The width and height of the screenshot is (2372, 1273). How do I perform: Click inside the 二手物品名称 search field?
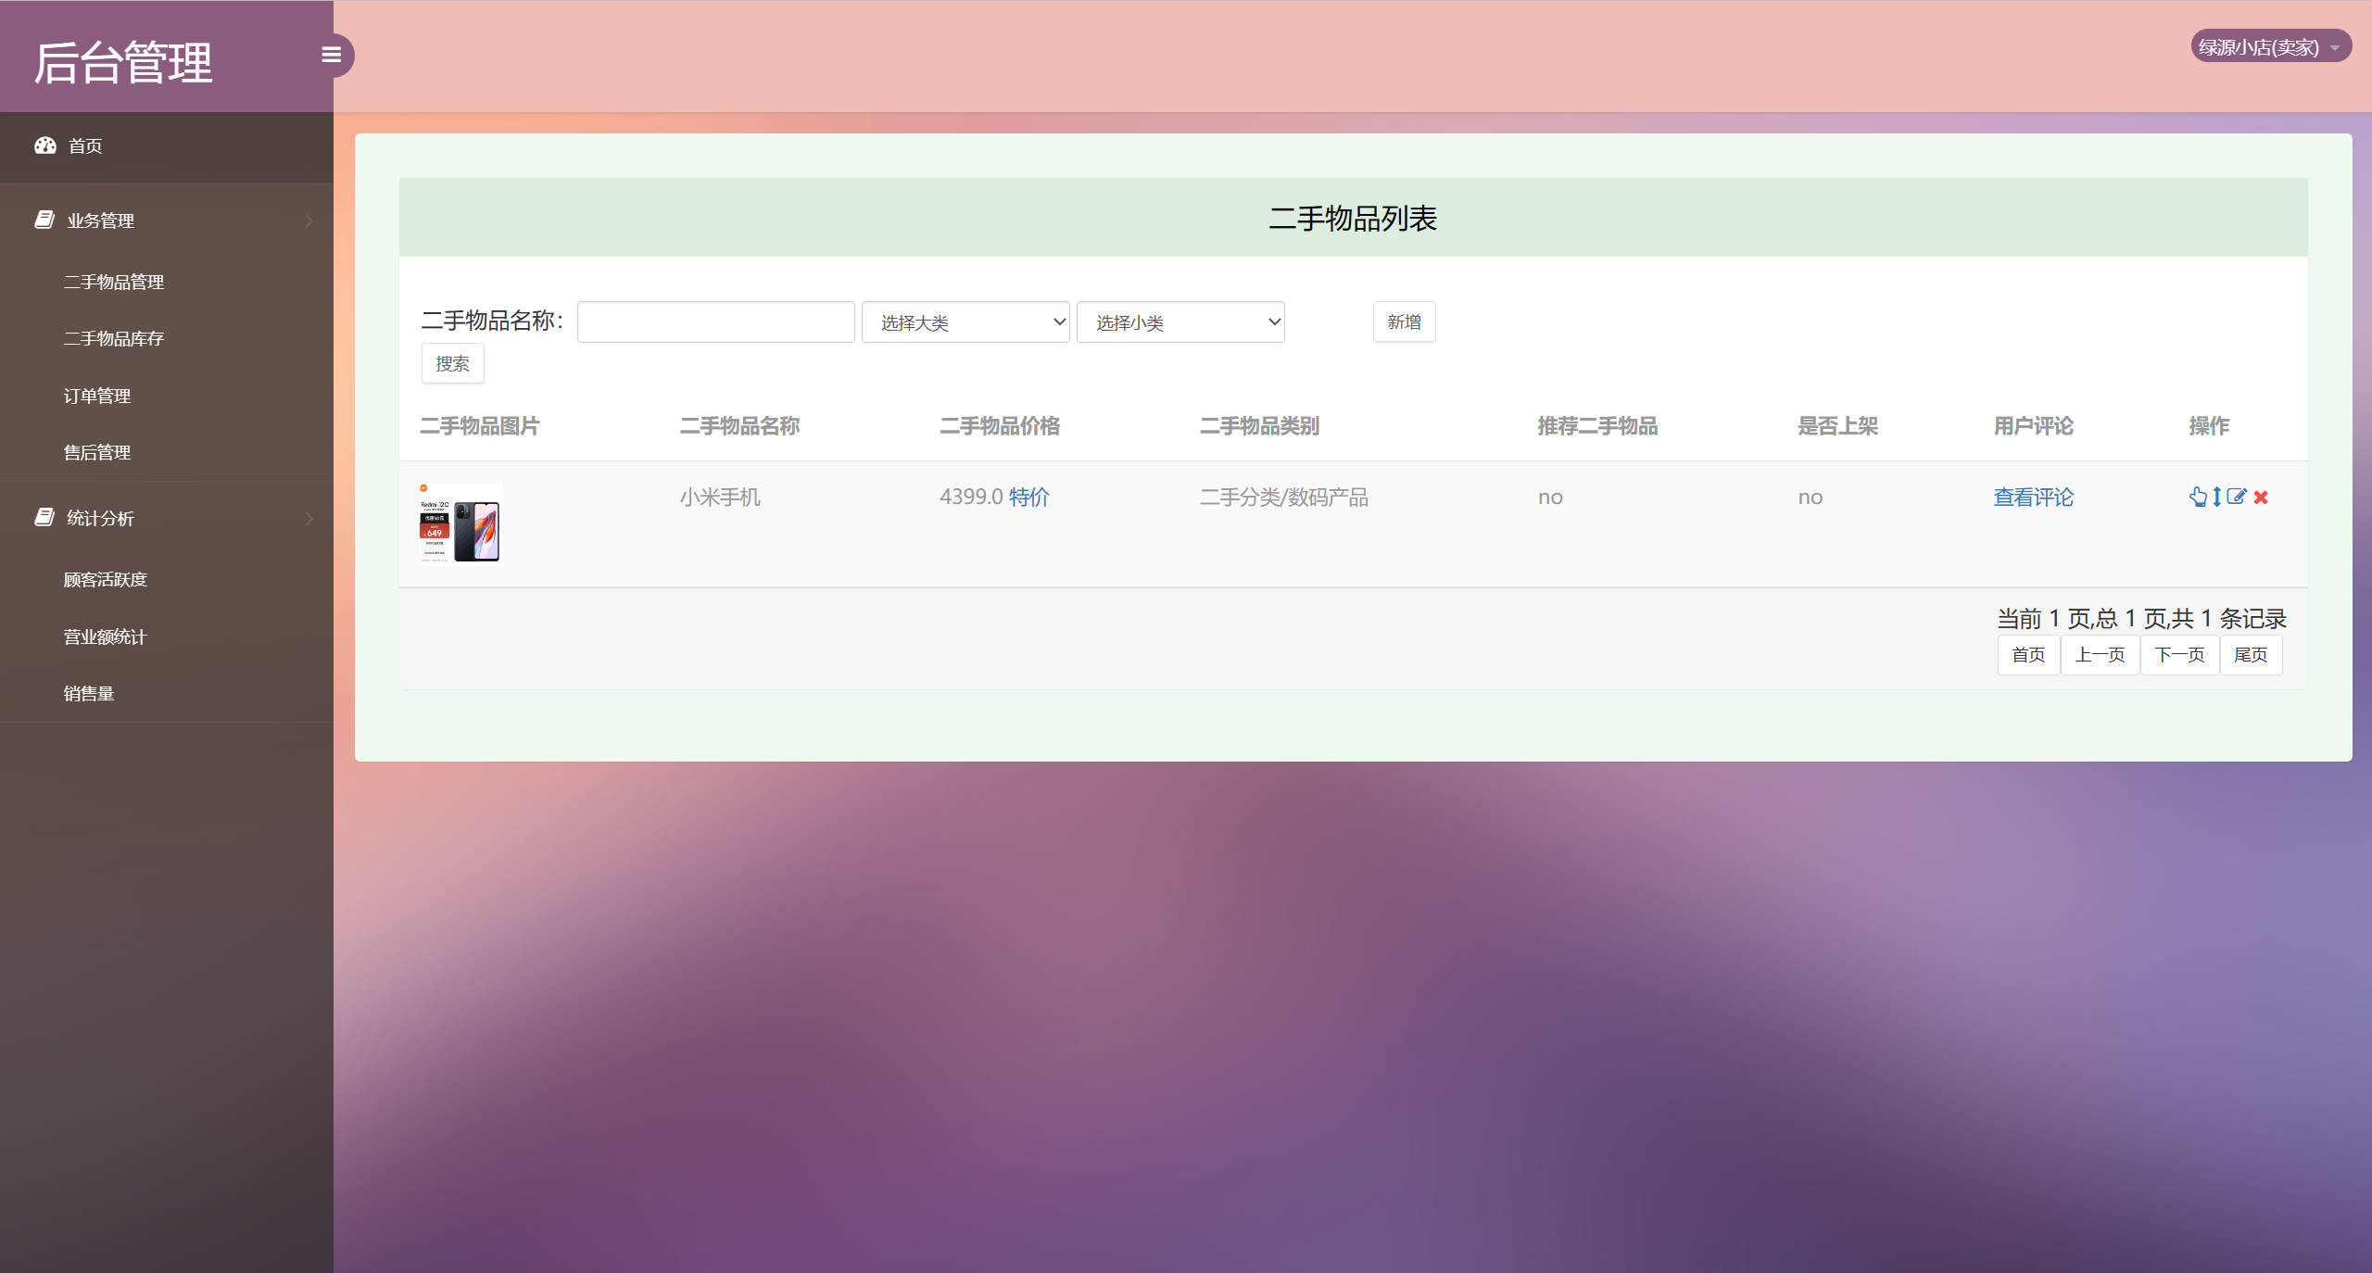point(714,321)
